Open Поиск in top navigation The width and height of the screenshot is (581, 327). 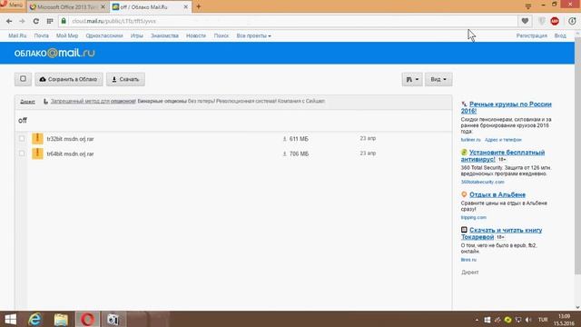tap(222, 35)
